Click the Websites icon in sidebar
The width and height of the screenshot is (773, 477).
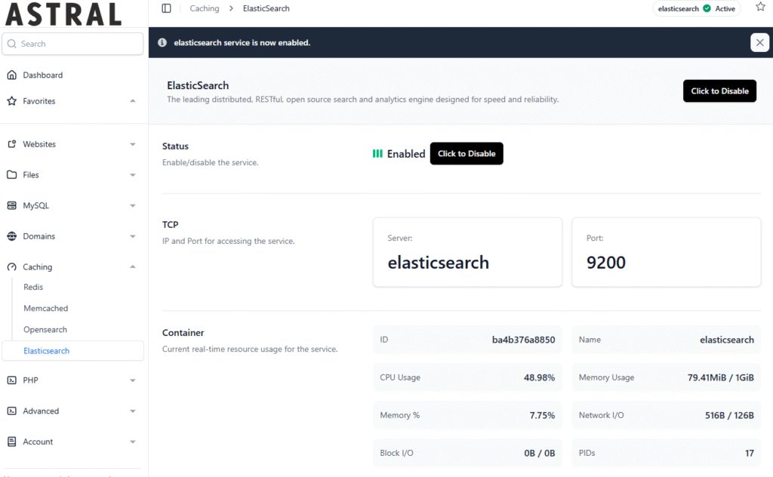click(12, 144)
